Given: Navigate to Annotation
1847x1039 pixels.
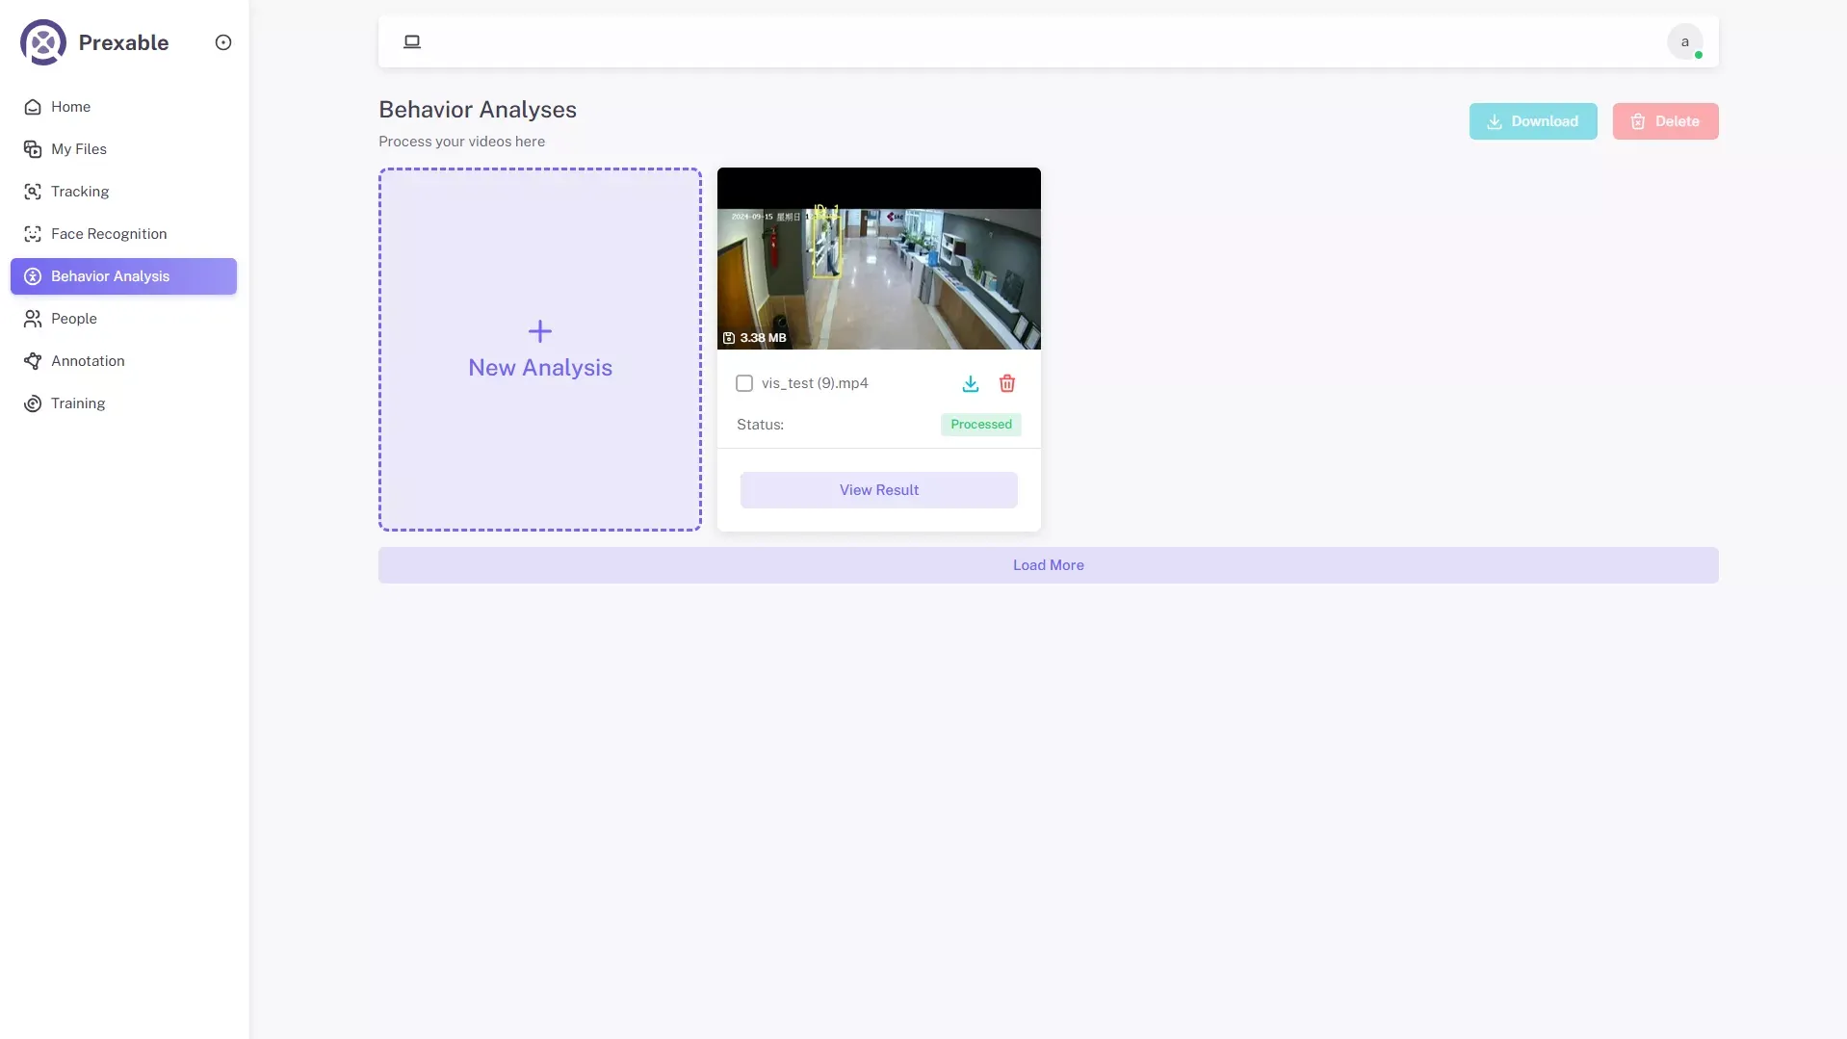Looking at the screenshot, I should tap(123, 361).
